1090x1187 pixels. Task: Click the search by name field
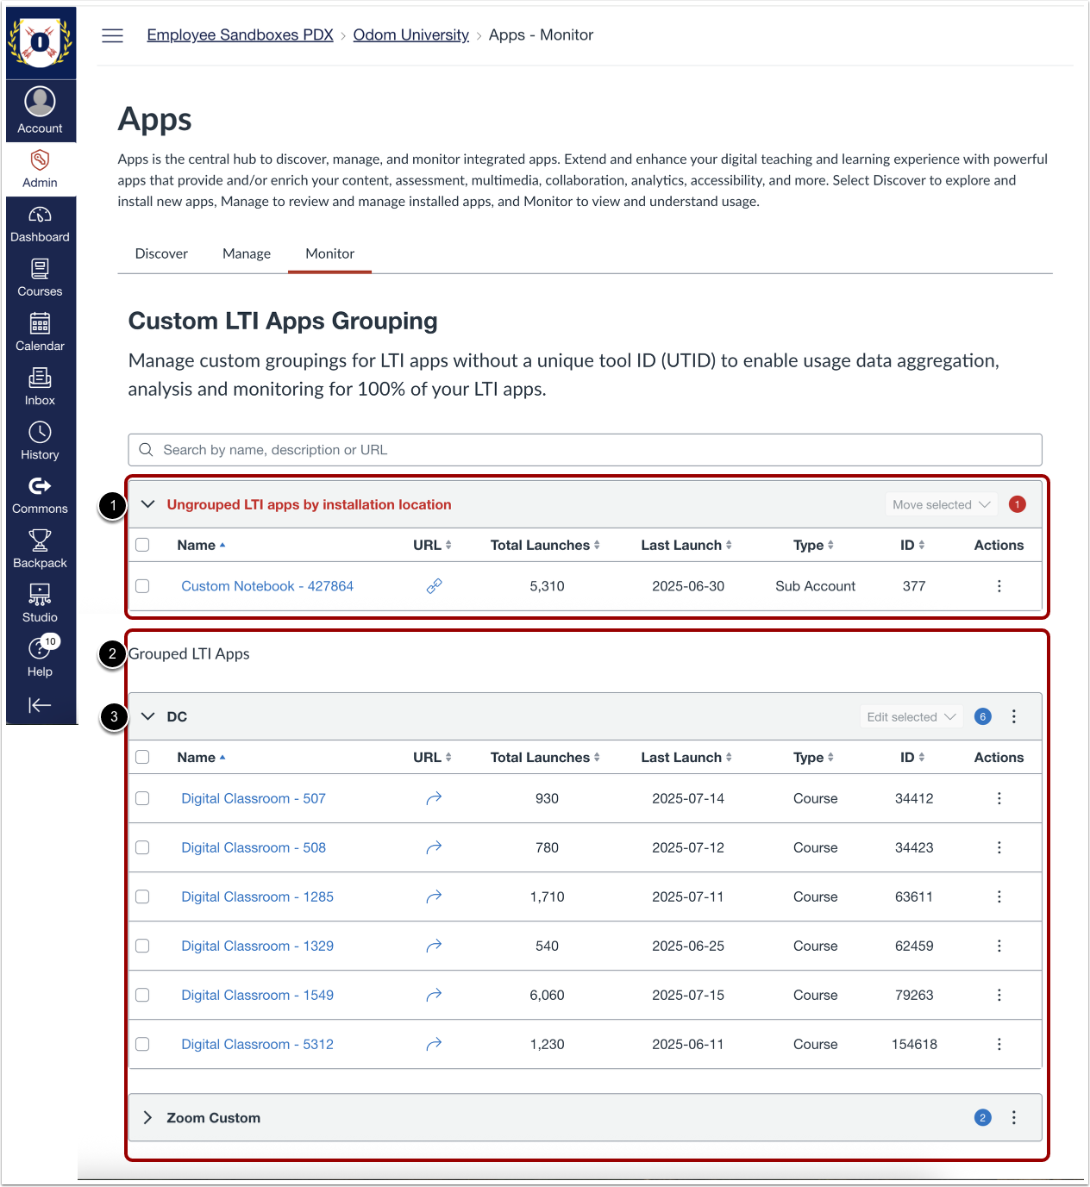585,449
